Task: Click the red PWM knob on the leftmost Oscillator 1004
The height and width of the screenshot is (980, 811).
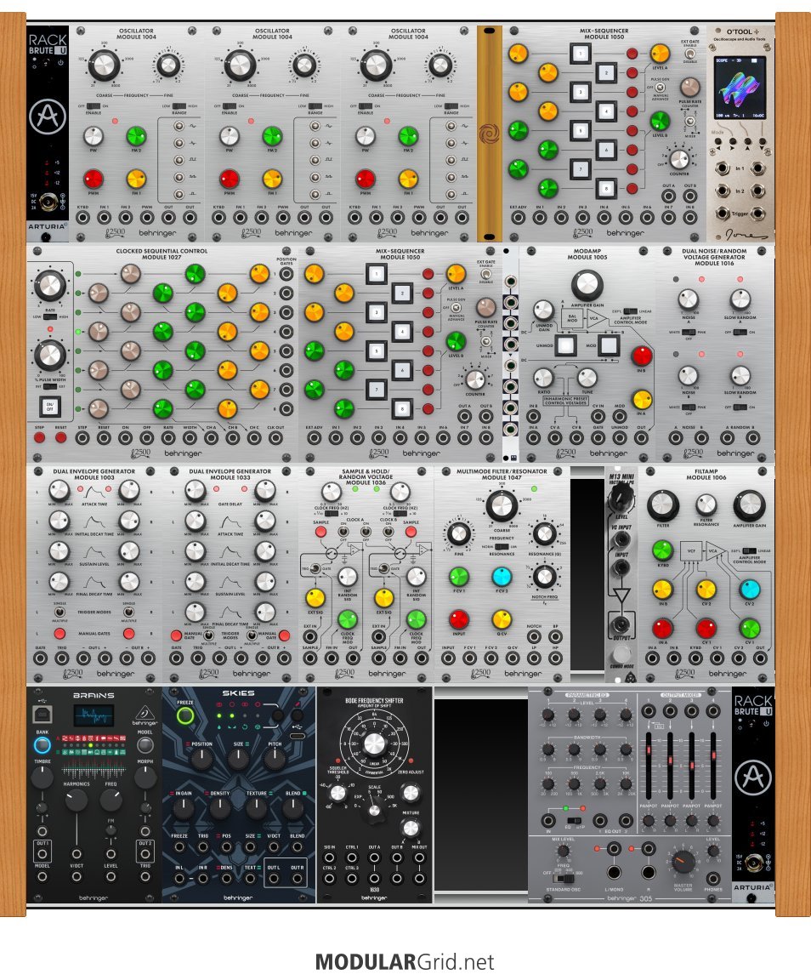Action: click(x=94, y=179)
